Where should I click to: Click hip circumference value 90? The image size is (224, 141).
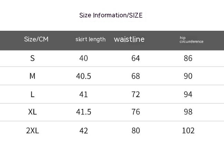tap(188, 76)
